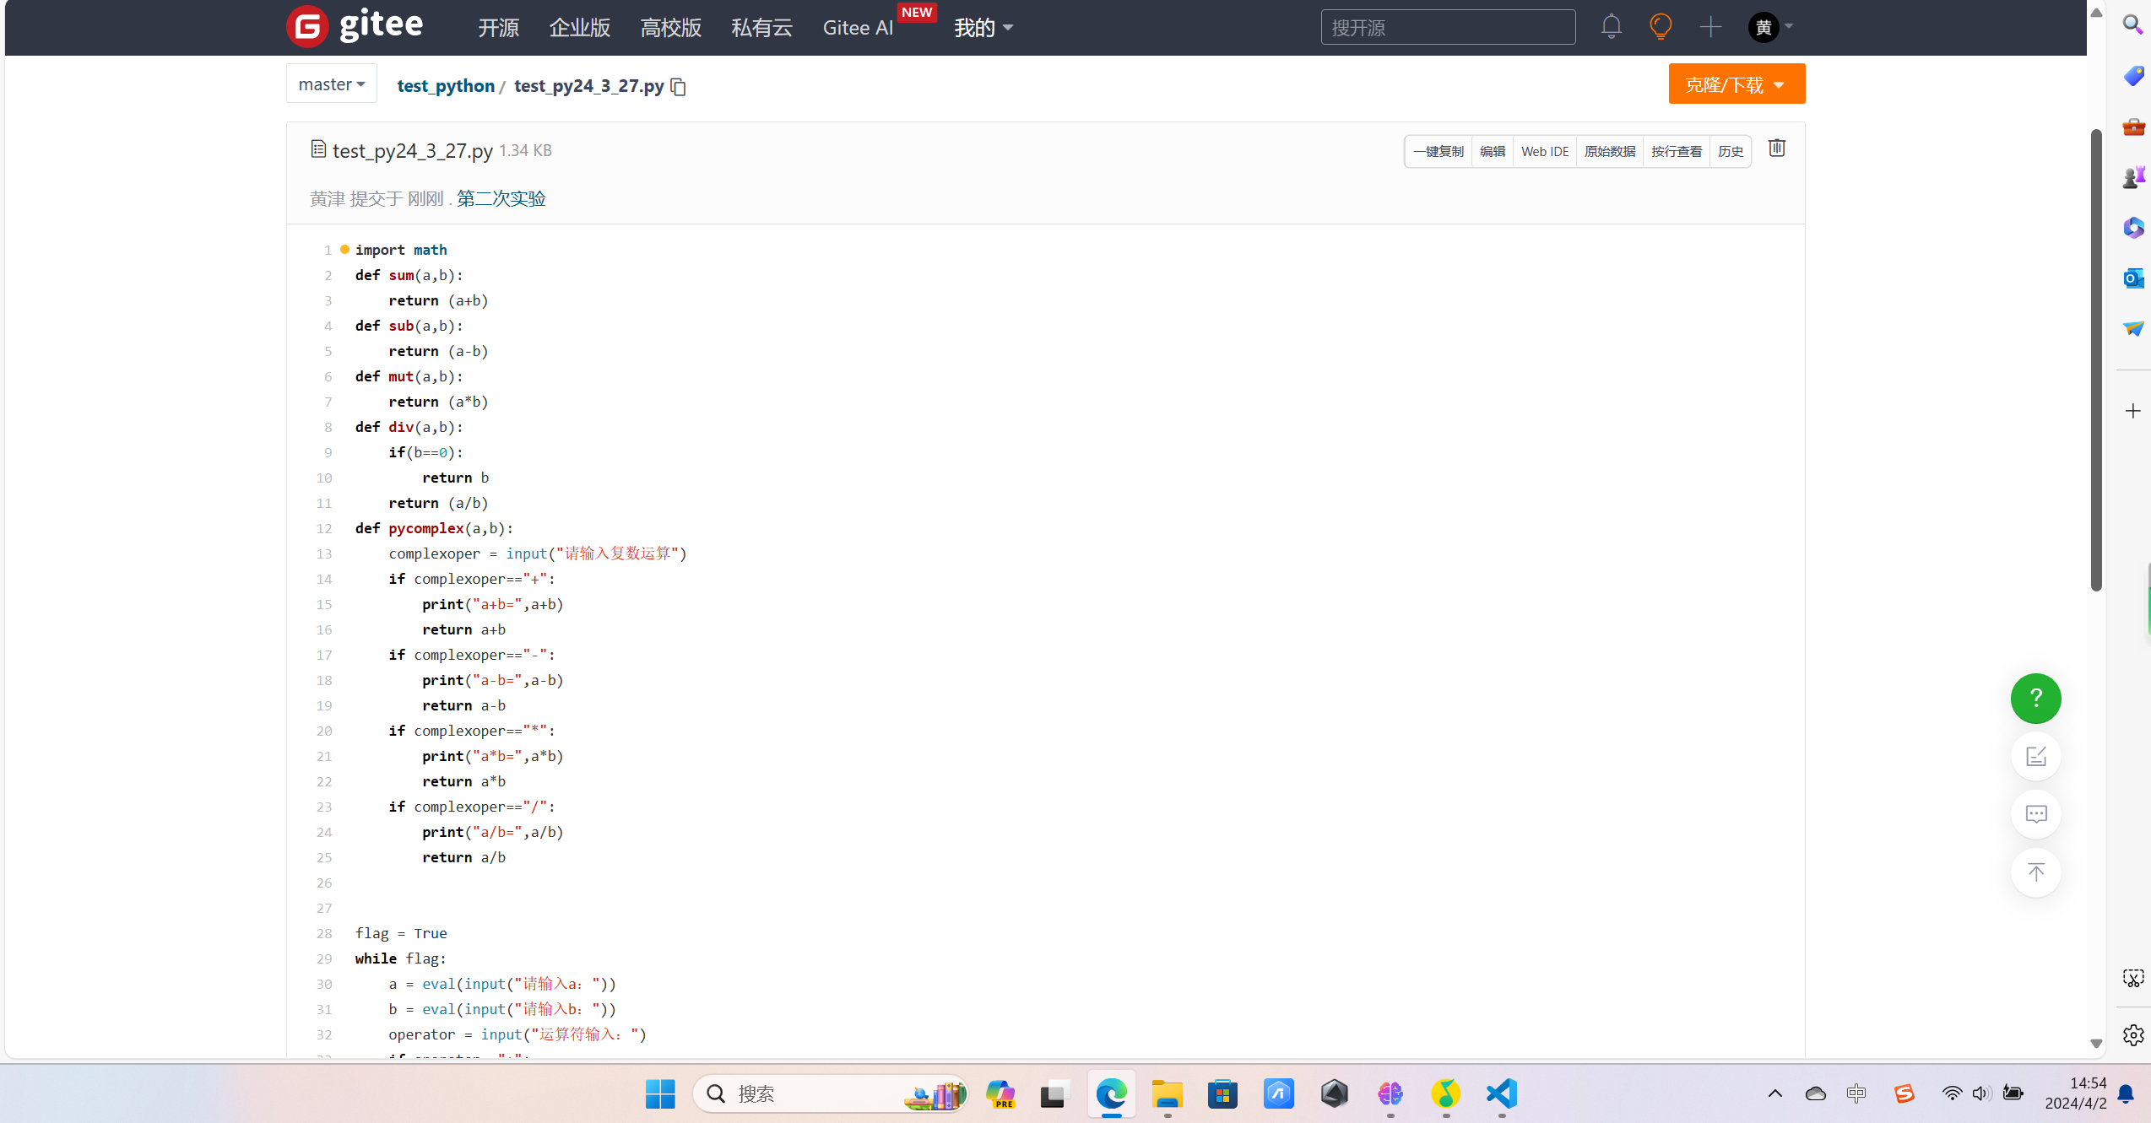This screenshot has width=2151, height=1123.
Task: Click the orange lightbulb icon
Action: (1661, 27)
